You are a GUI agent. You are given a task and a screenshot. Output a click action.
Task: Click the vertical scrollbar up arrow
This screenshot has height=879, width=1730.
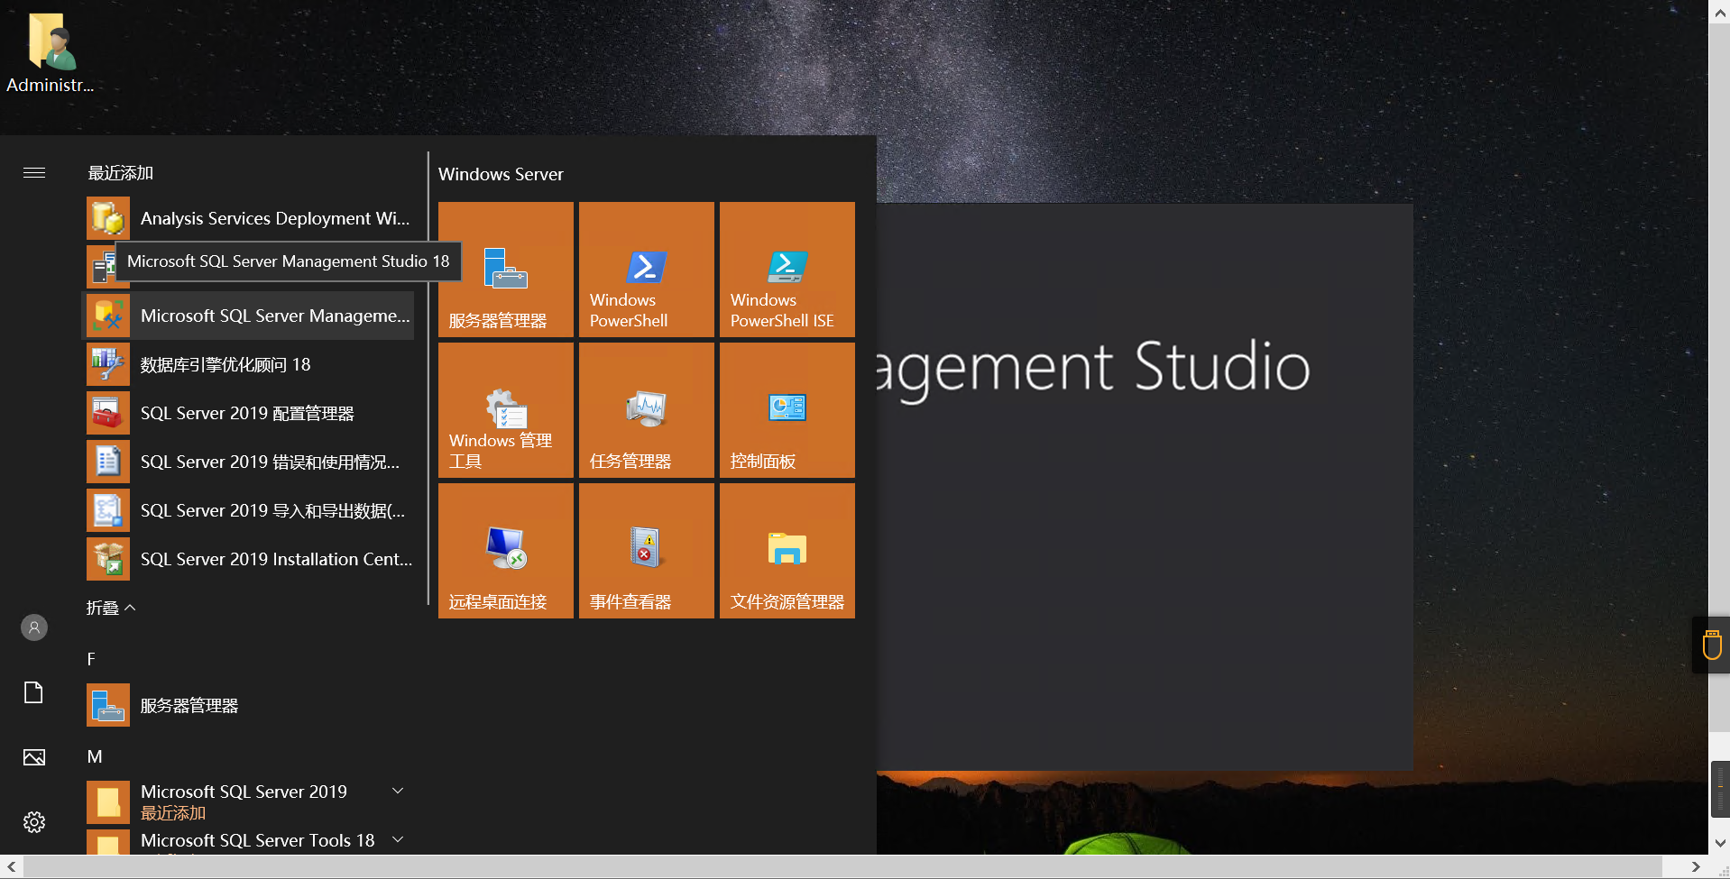[1719, 11]
